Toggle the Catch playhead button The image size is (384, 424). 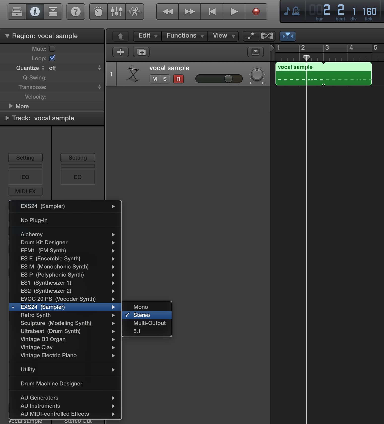pos(288,36)
